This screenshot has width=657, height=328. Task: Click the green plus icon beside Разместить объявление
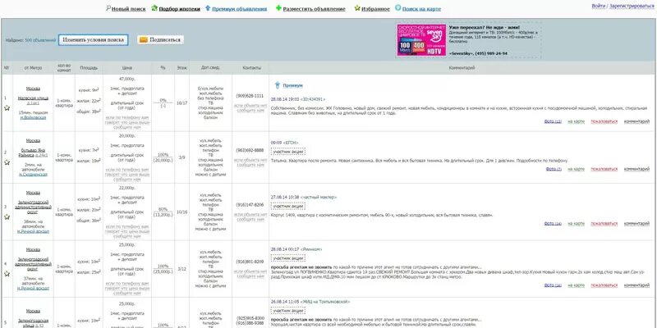pyautogui.click(x=278, y=8)
